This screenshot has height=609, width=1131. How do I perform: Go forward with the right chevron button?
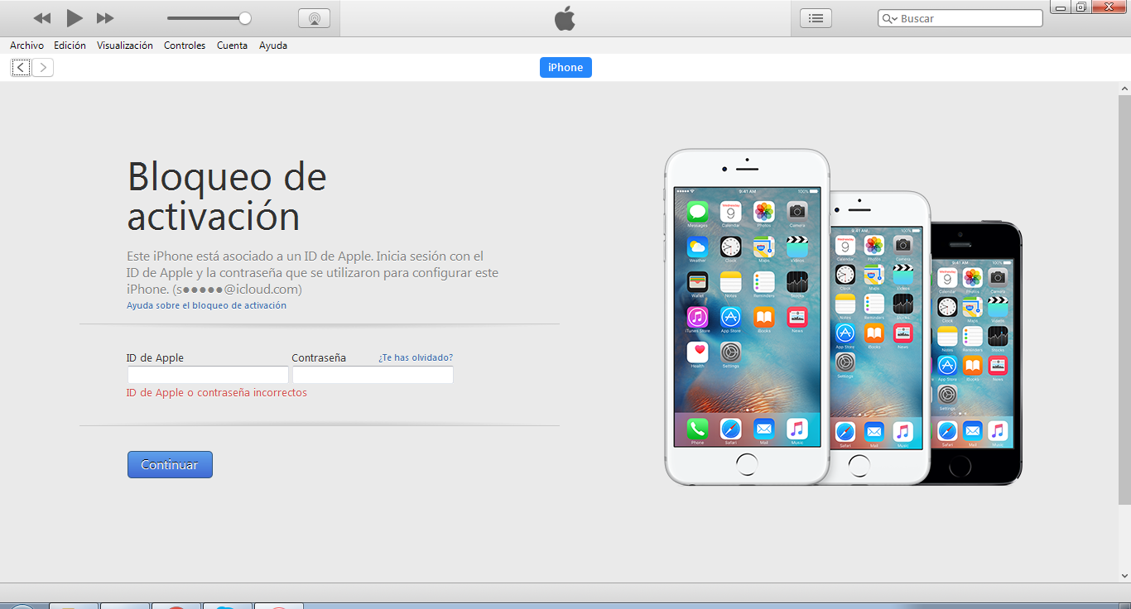coord(43,68)
